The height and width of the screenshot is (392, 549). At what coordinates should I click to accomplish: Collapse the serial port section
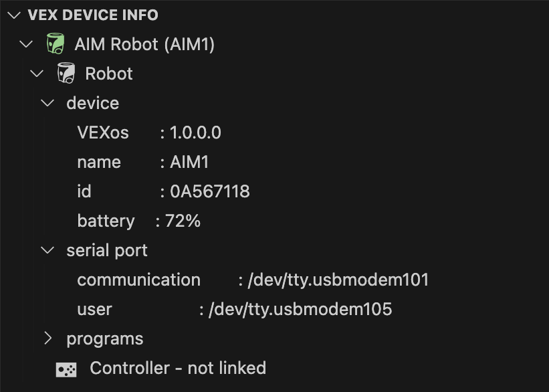(46, 250)
